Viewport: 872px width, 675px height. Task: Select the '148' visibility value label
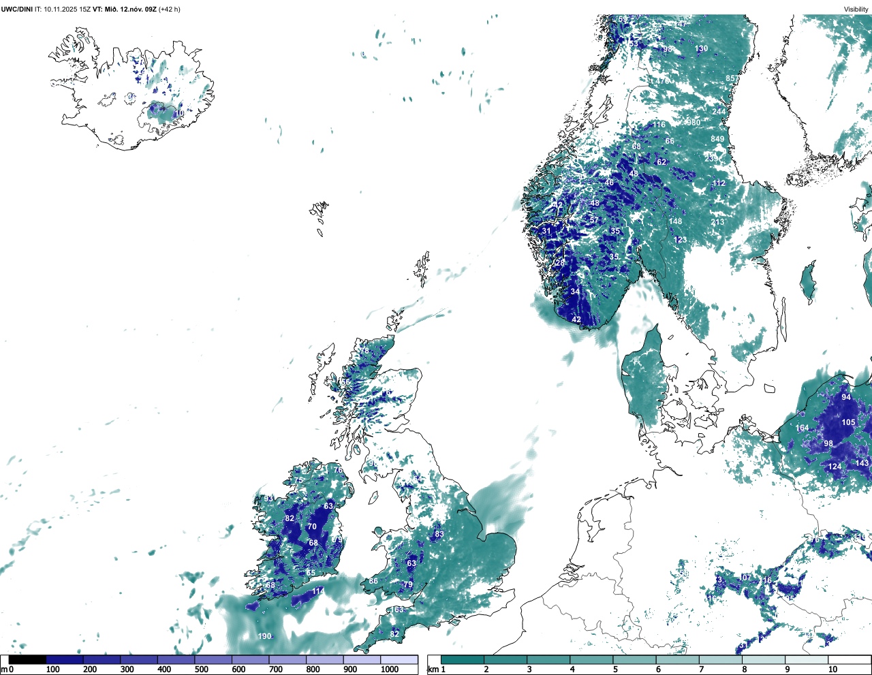pyautogui.click(x=675, y=221)
